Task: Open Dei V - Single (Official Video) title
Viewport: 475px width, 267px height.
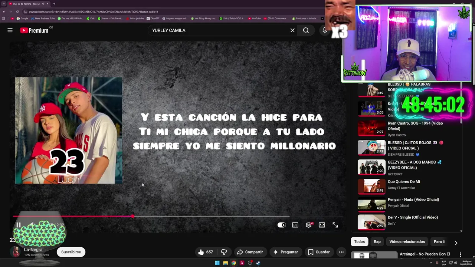Action: coord(413,217)
